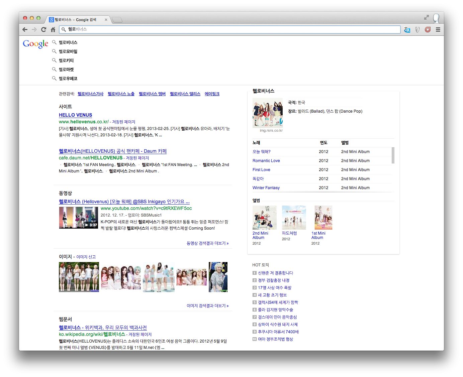Open the HELLO VENUS site link
The height and width of the screenshot is (377, 463).
(x=75, y=115)
